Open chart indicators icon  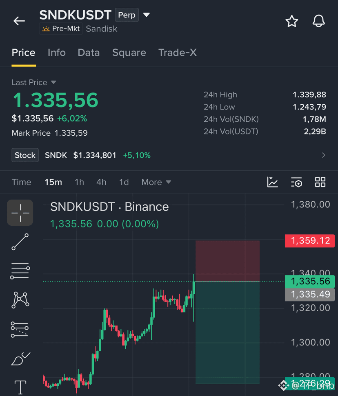(272, 182)
